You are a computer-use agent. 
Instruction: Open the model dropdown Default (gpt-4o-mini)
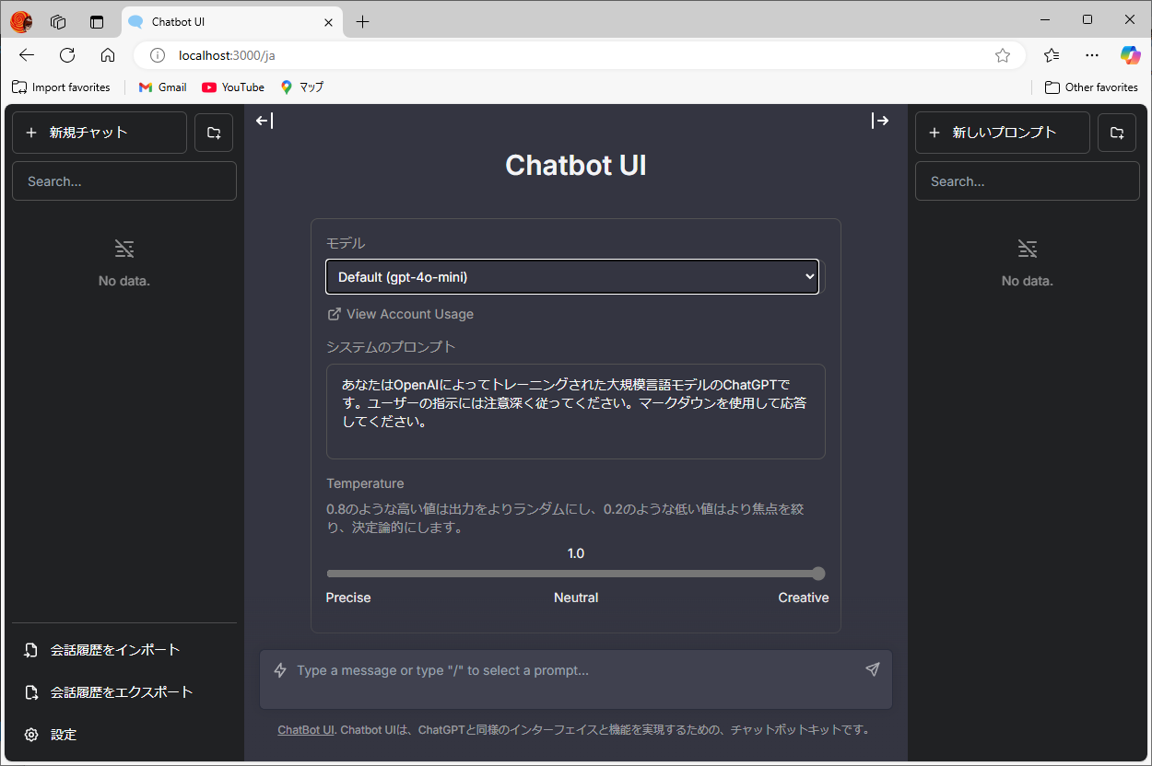(x=572, y=276)
